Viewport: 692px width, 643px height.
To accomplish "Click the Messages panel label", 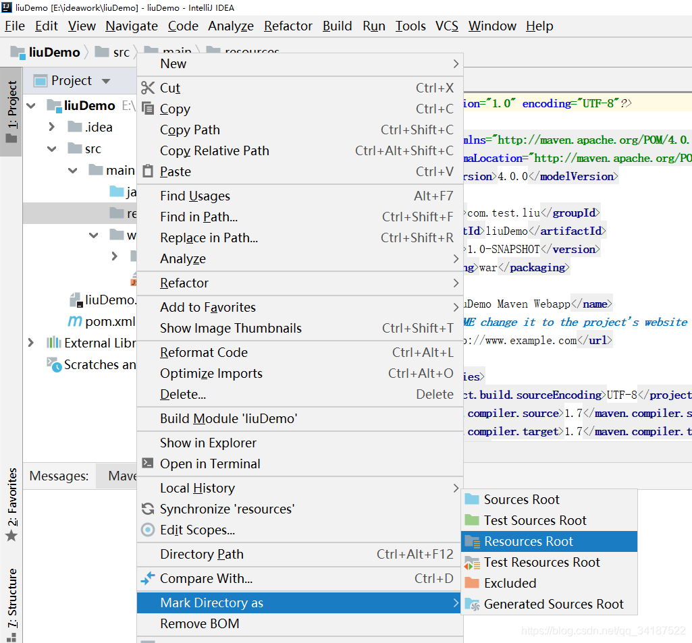I will pyautogui.click(x=59, y=476).
